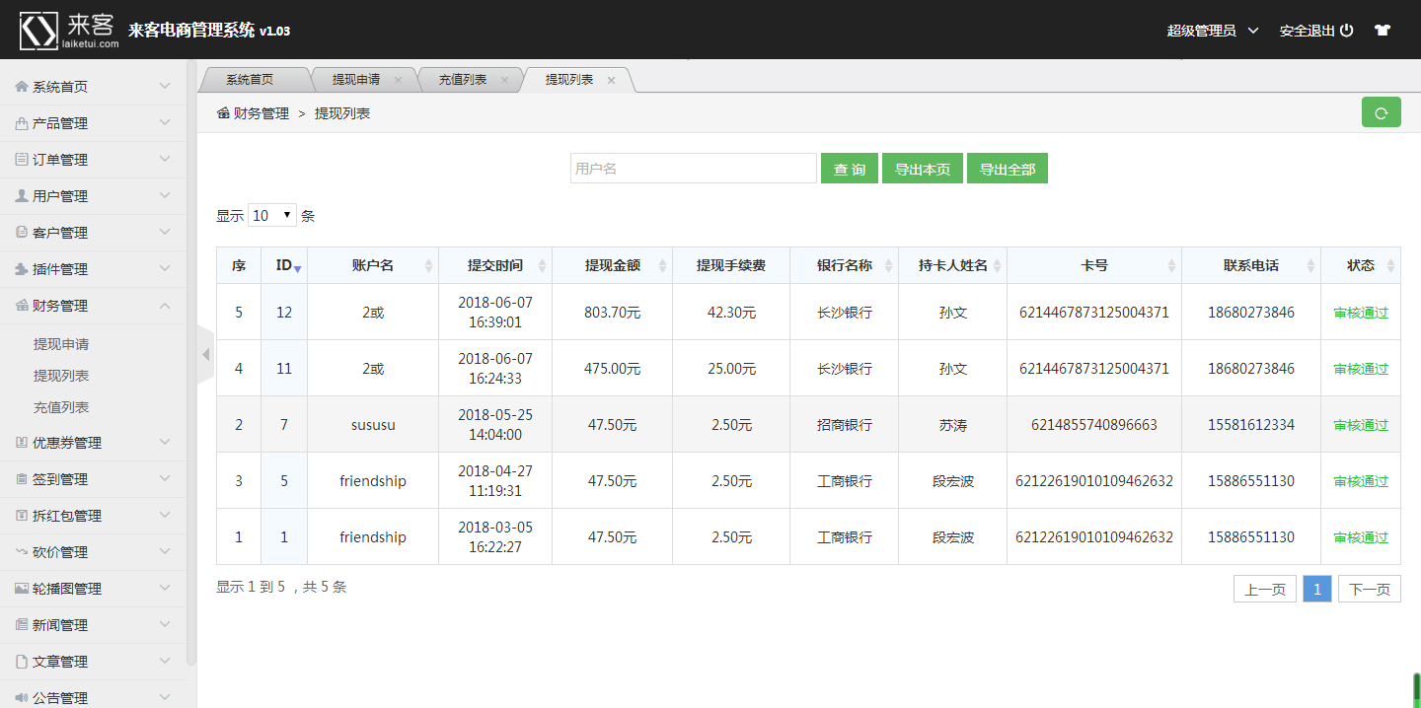1421x708 pixels.
Task: Focus the 用户名 search input field
Action: (694, 169)
